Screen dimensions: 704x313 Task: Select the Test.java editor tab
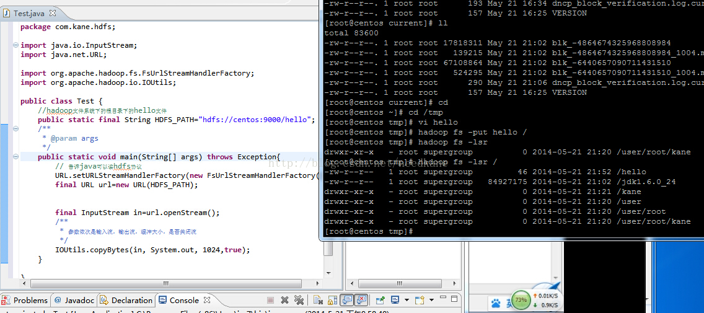click(29, 13)
